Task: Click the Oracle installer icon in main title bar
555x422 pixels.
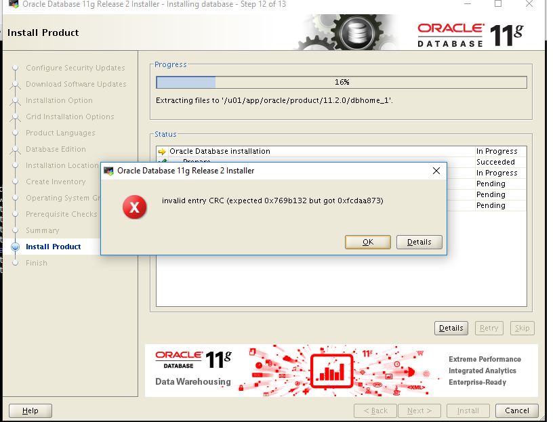Action: (14, 4)
